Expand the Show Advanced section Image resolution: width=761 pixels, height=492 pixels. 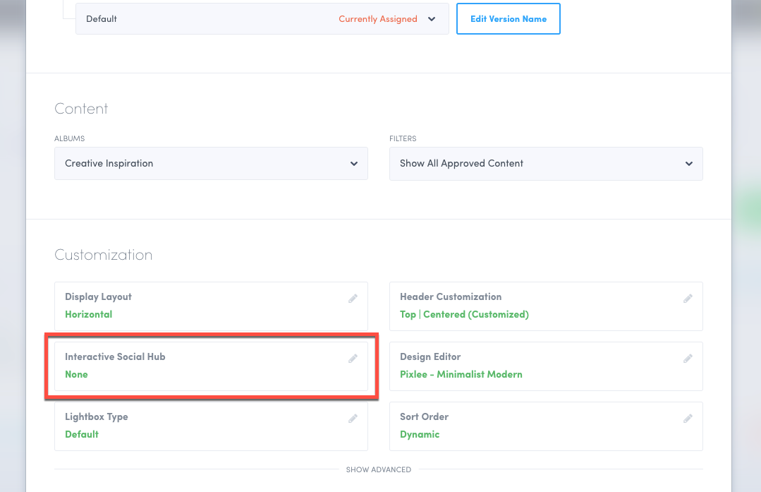pyautogui.click(x=378, y=469)
